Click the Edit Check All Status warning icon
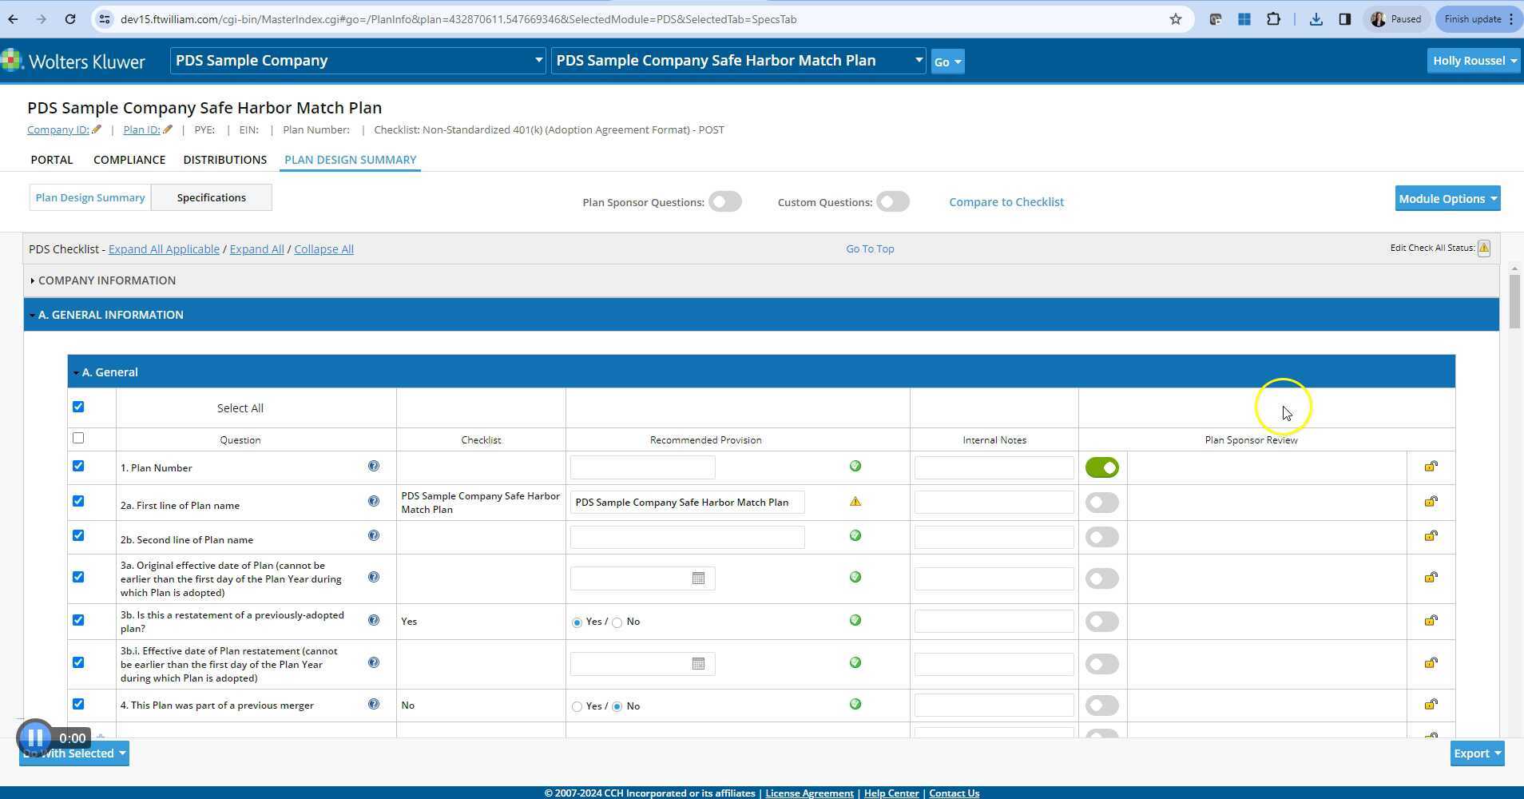 tap(1483, 248)
